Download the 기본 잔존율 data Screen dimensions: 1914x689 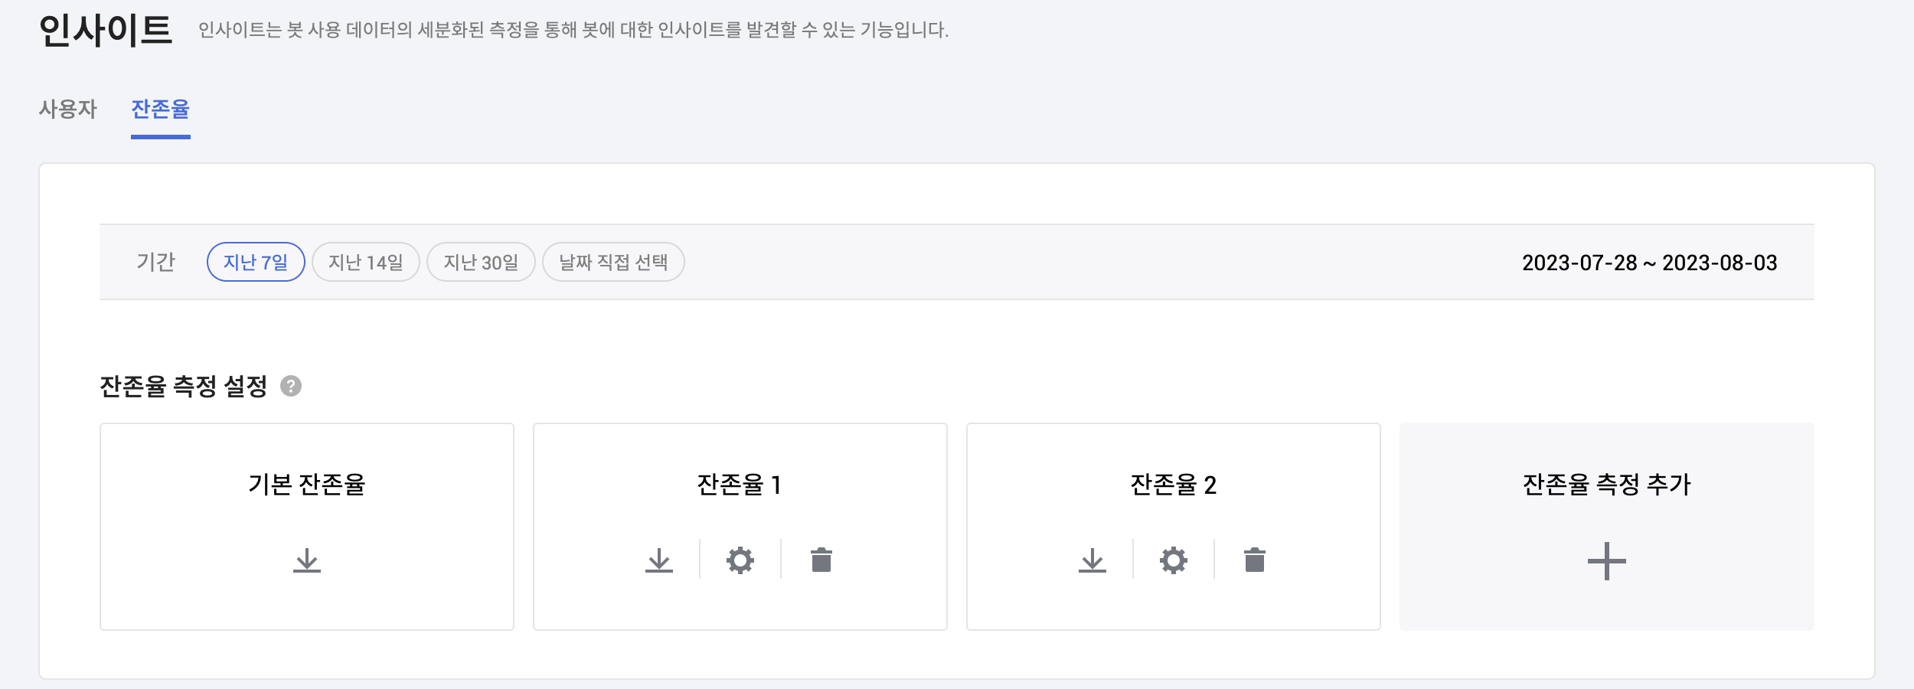coord(307,560)
